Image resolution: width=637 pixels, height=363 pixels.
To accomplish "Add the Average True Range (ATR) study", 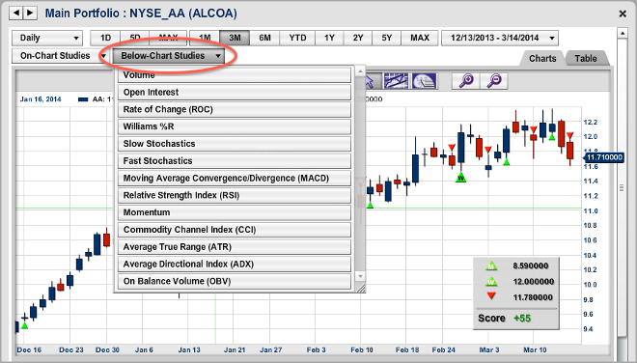I will tap(235, 247).
